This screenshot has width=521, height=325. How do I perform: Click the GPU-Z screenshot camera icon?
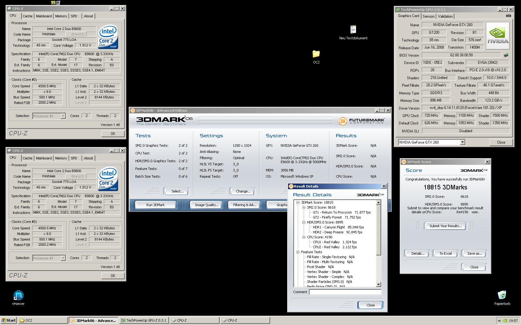508,16
